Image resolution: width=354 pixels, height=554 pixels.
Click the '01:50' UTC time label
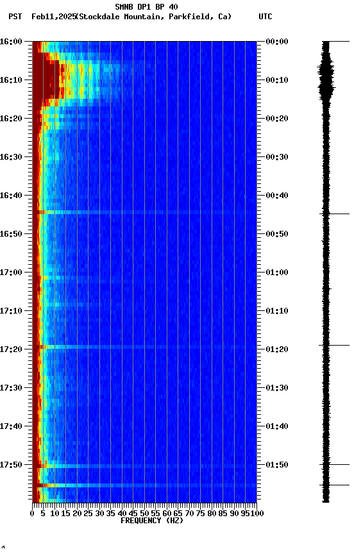(277, 465)
